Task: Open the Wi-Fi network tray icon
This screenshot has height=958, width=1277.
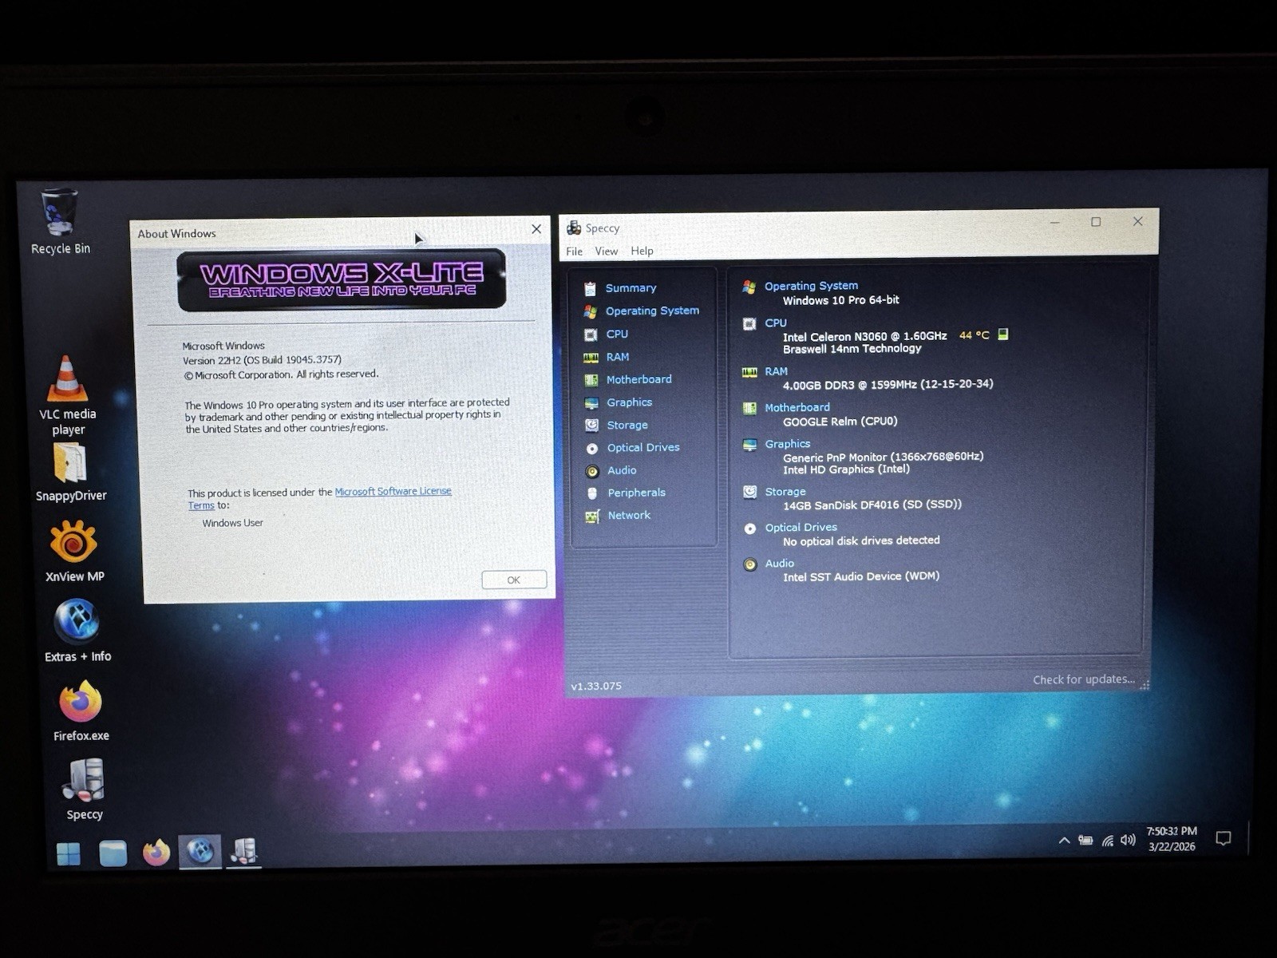Action: pos(1108,840)
